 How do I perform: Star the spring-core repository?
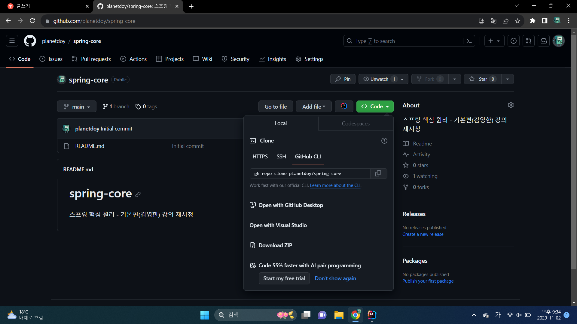pos(483,79)
